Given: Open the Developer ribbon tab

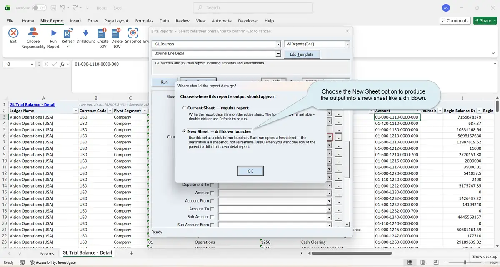Looking at the screenshot, I should [248, 21].
